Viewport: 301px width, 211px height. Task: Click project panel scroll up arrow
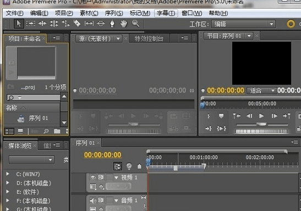[64, 96]
